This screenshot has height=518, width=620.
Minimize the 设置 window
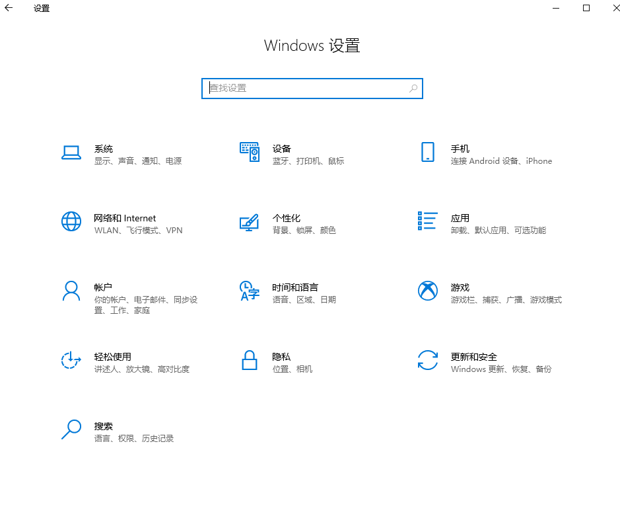coord(556,8)
